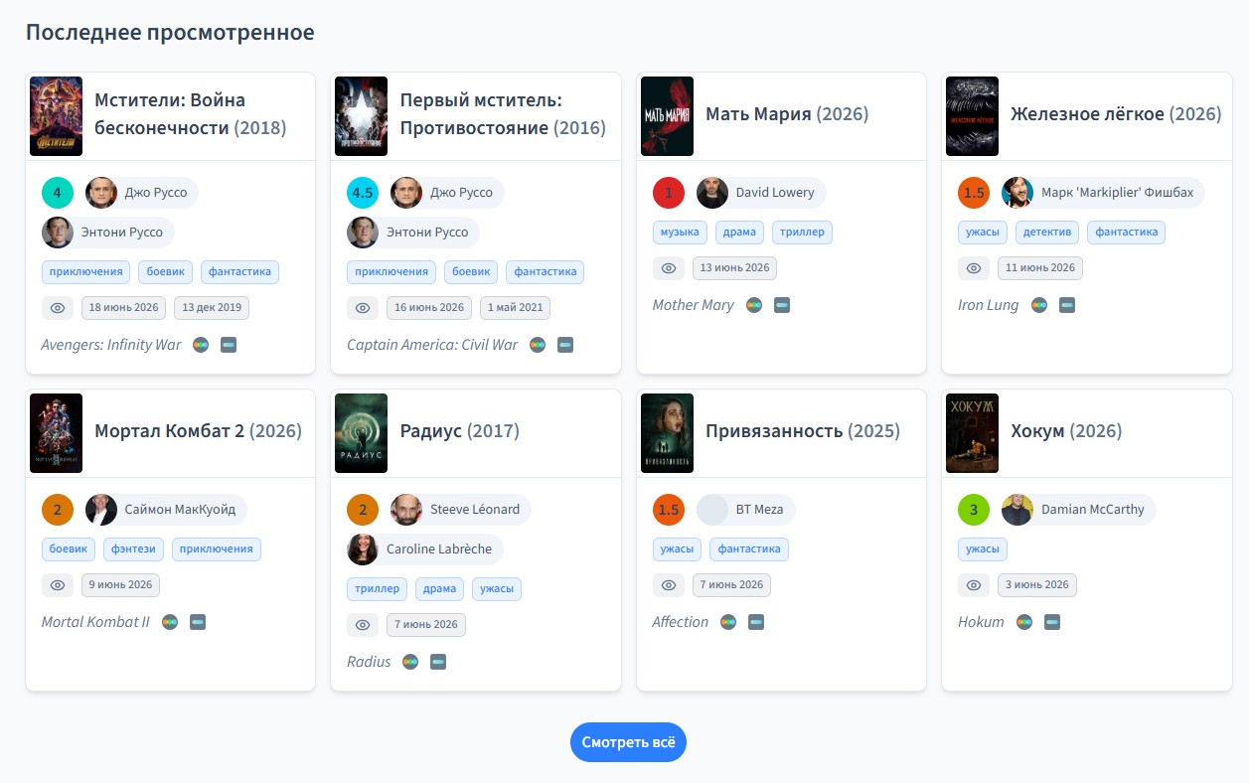Click eye icon in Радиус card
The width and height of the screenshot is (1249, 783).
(363, 625)
